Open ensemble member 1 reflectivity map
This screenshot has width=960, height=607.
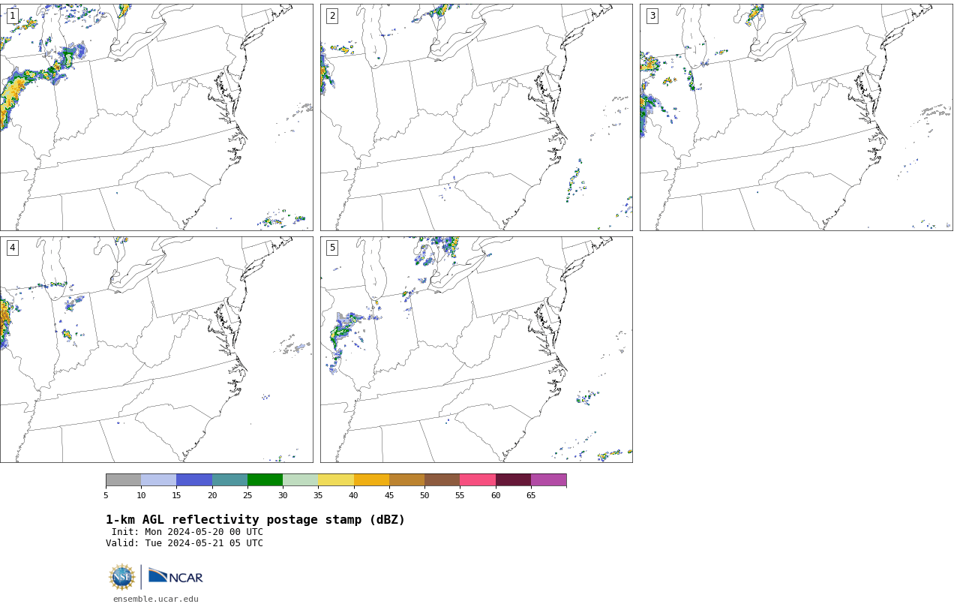pyautogui.click(x=156, y=117)
